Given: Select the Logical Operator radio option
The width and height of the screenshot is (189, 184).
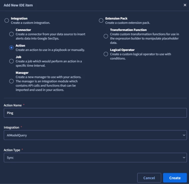Looking at the screenshot, I should tap(106, 54).
